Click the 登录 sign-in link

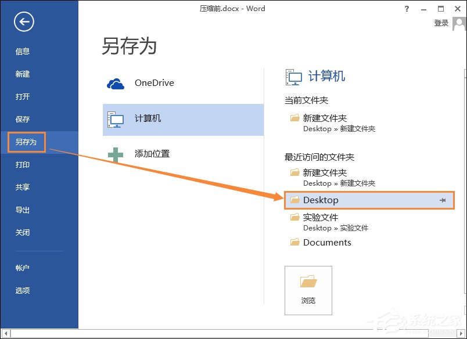click(x=440, y=23)
